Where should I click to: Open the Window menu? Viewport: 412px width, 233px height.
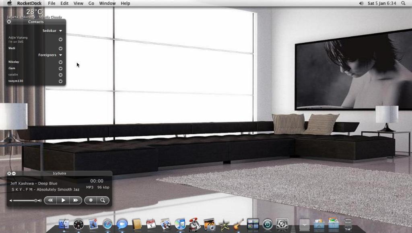[107, 3]
